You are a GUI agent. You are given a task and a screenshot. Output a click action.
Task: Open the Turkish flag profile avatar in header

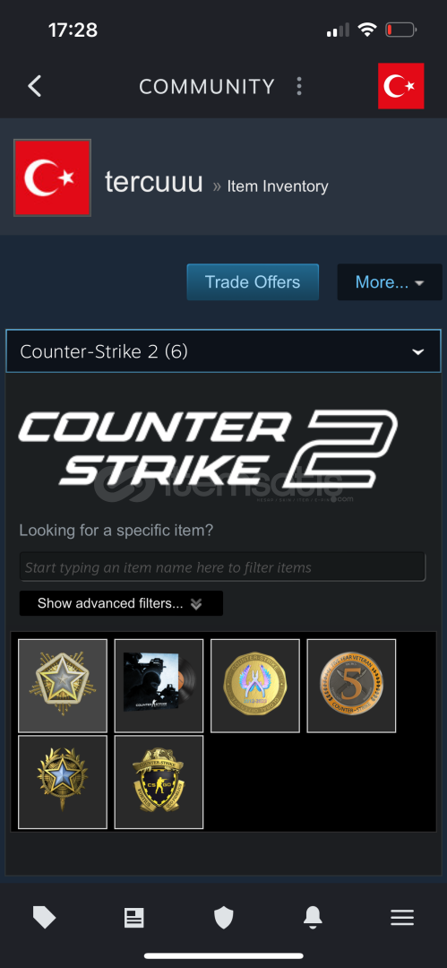pyautogui.click(x=400, y=86)
